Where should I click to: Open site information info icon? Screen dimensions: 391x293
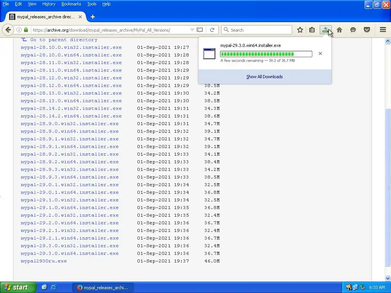tap(19, 30)
